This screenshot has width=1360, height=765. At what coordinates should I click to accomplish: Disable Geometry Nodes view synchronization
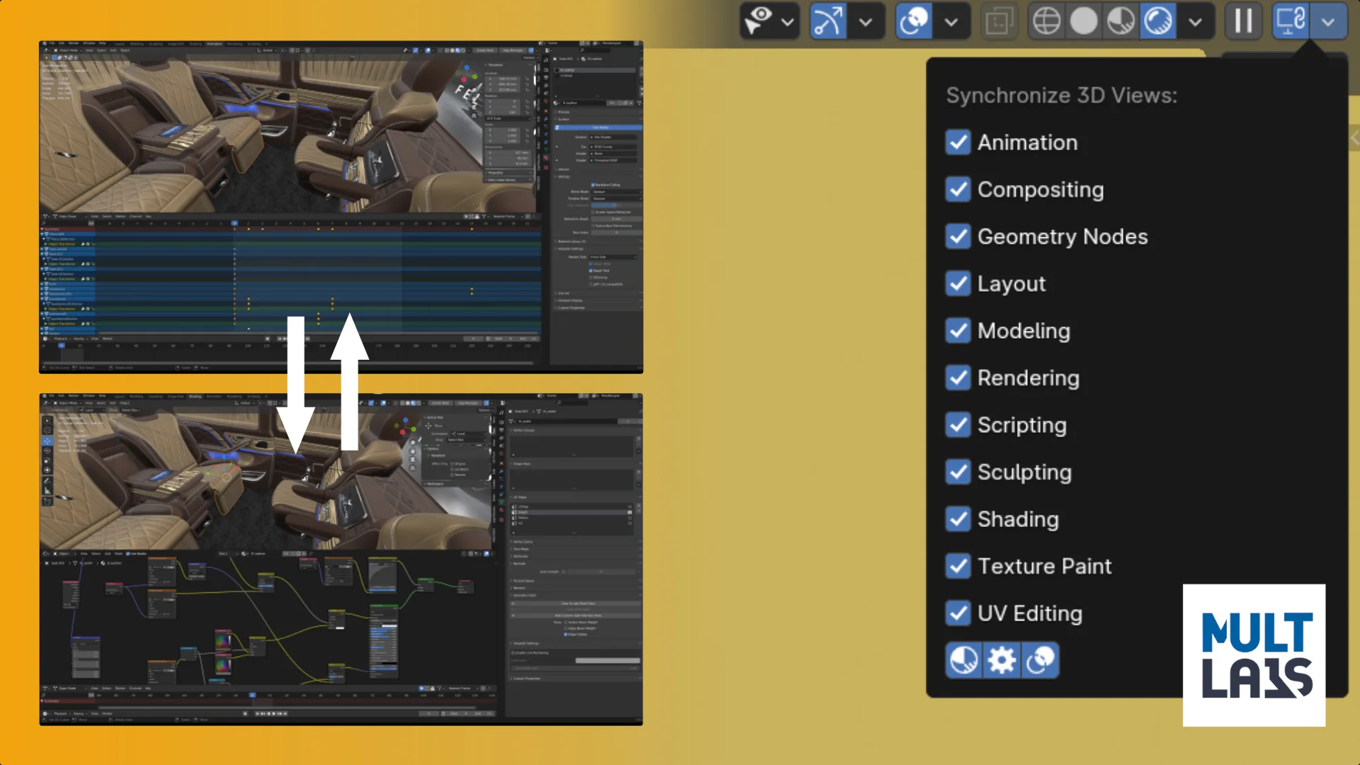pyautogui.click(x=958, y=237)
